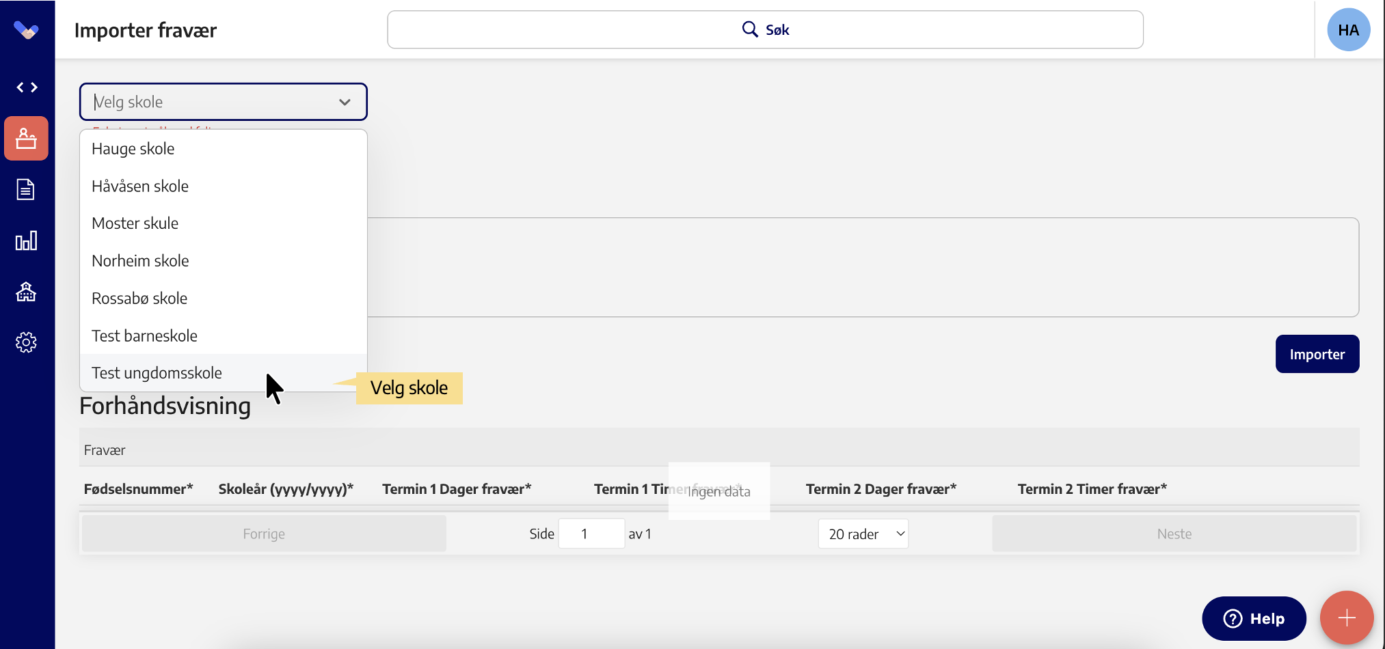The width and height of the screenshot is (1385, 649).
Task: Open the school building icon
Action: click(26, 292)
